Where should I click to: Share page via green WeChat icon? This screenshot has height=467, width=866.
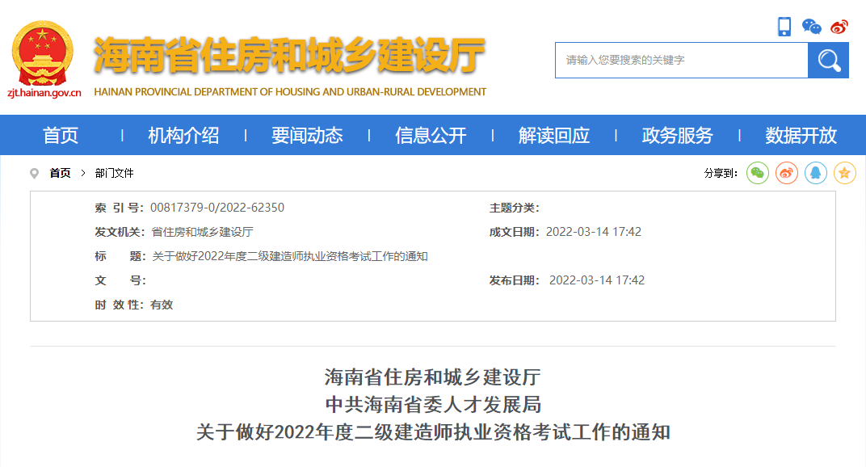(x=758, y=173)
